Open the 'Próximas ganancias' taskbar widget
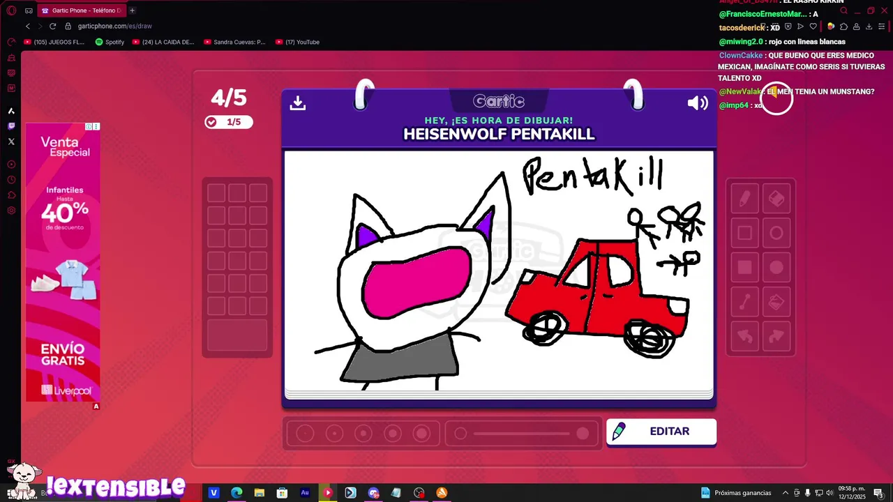This screenshot has width=893, height=502. click(736, 493)
